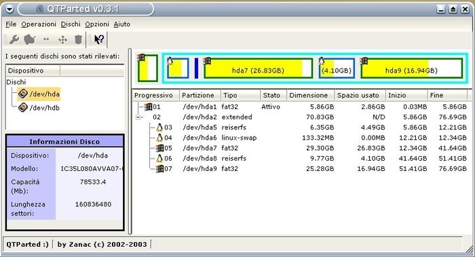Click the trash can delete partition icon
This screenshot has height=257, width=475.
click(x=78, y=39)
